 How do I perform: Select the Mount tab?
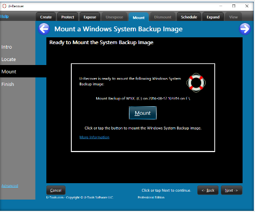coord(139,18)
